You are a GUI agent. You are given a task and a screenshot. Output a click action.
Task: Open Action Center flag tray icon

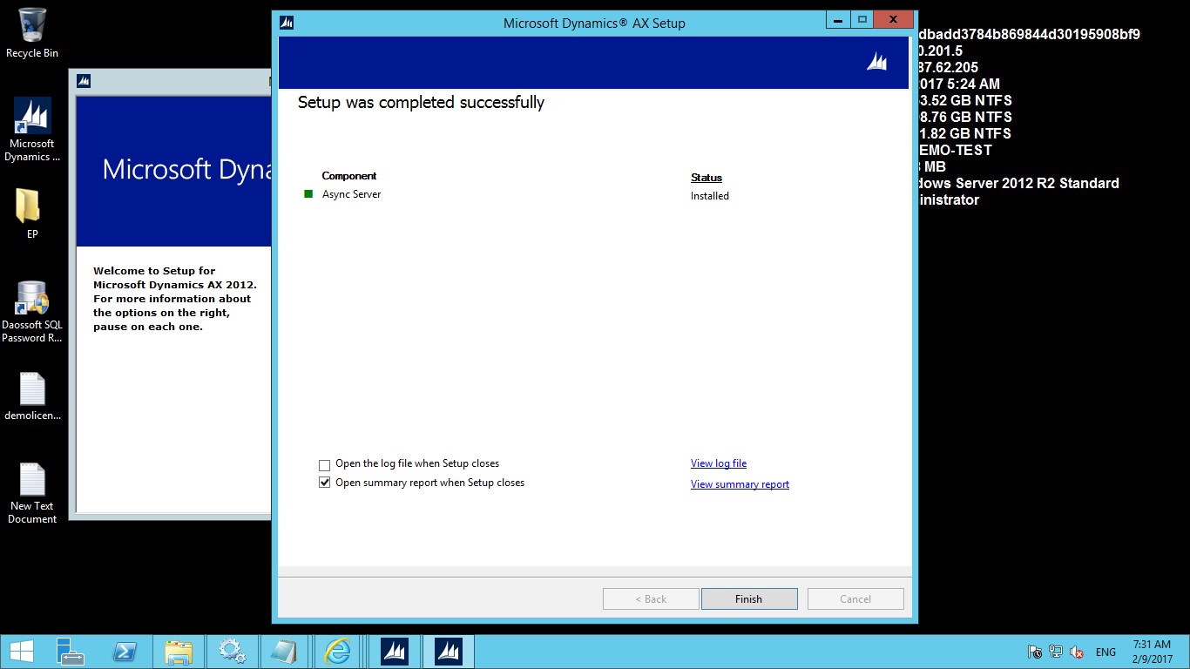pos(1035,652)
